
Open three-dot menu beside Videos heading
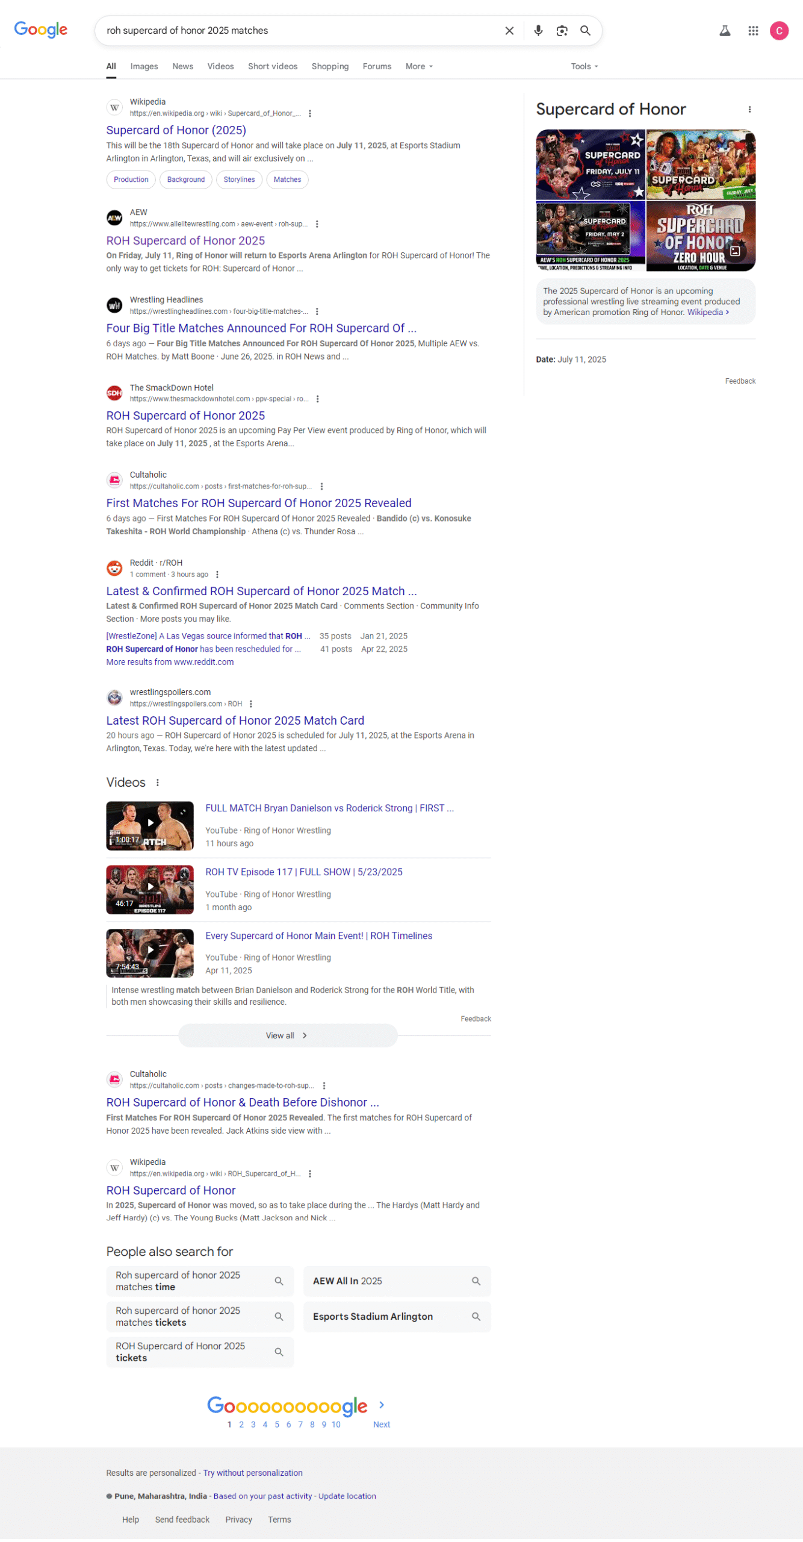coord(158,783)
